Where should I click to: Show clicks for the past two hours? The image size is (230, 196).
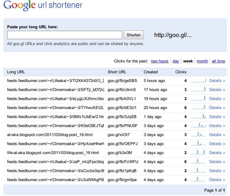160,61
